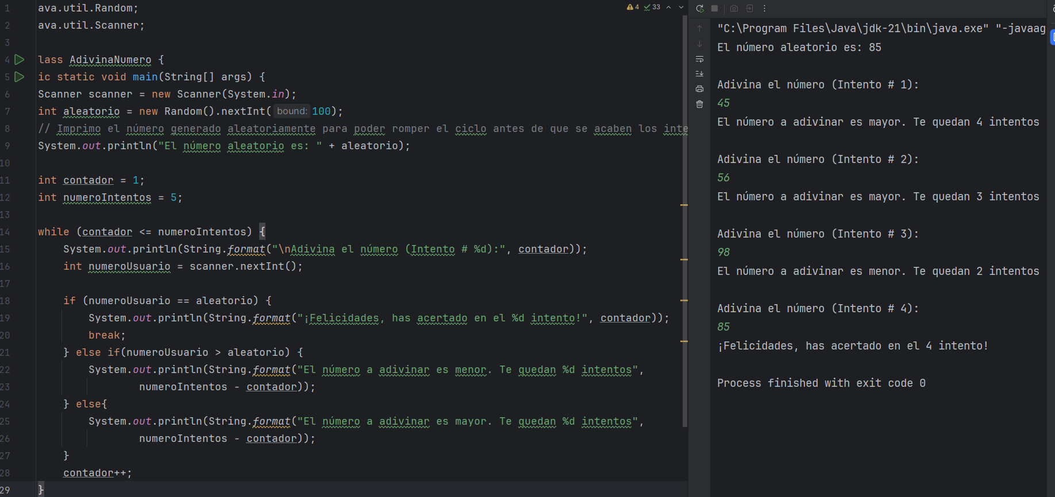Screen dimensions: 1055x497
Task: Run main method from gutter icon on line 5
Action: point(19,77)
